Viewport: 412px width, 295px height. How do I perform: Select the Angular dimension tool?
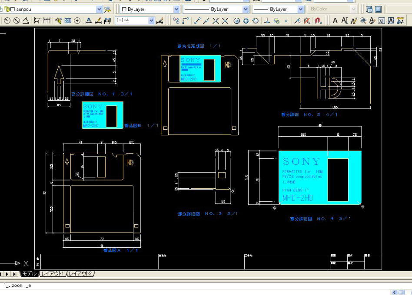26,20
